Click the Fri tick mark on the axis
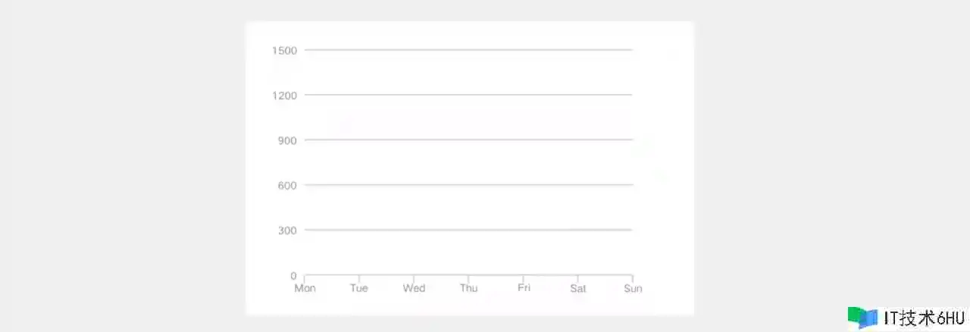This screenshot has width=970, height=332. tap(523, 278)
